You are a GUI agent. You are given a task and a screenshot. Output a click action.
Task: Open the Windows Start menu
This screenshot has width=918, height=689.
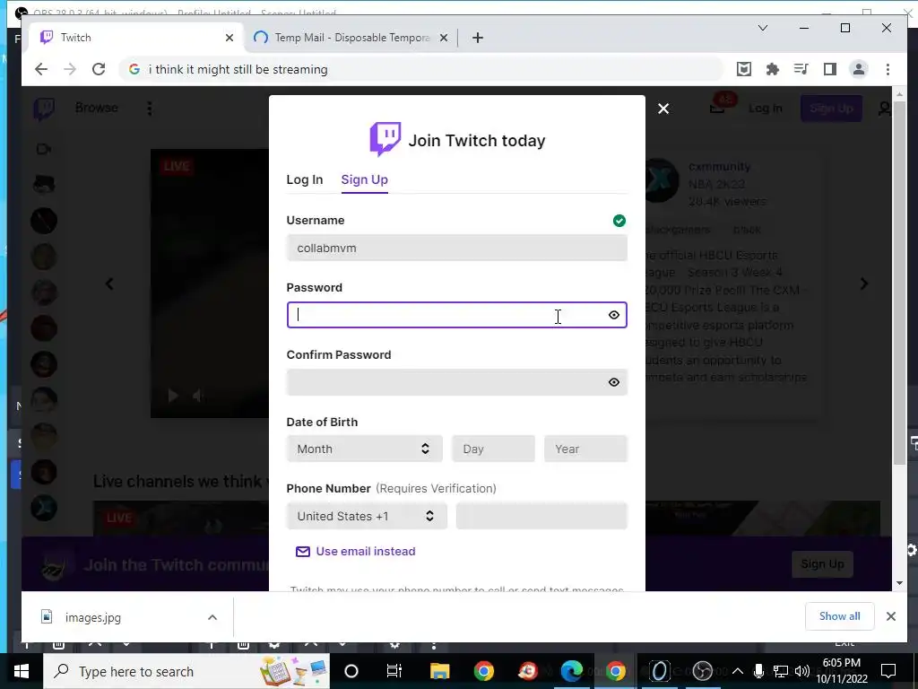(x=22, y=671)
